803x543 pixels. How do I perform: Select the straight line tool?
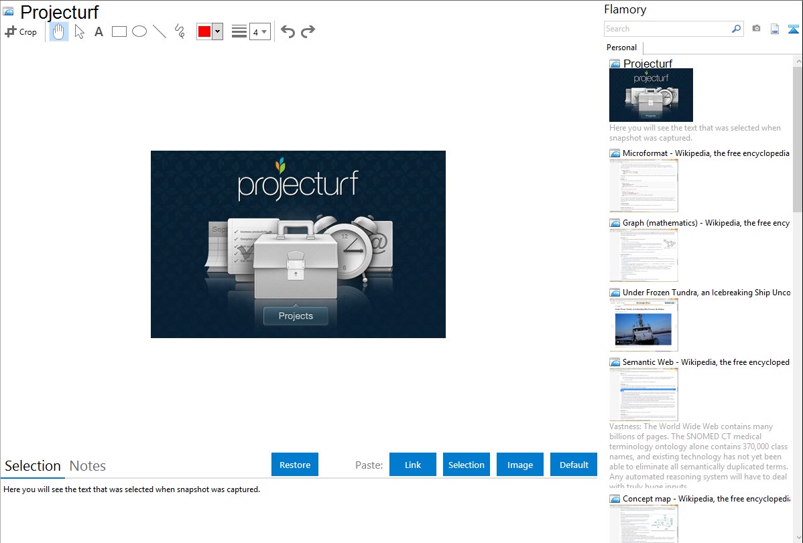pyautogui.click(x=160, y=31)
